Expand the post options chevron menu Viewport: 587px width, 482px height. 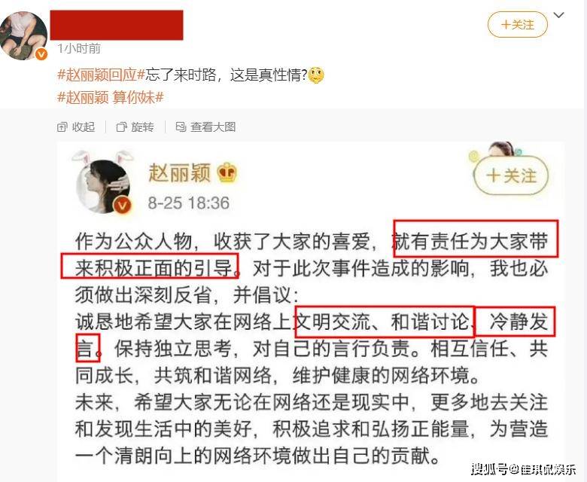[558, 15]
